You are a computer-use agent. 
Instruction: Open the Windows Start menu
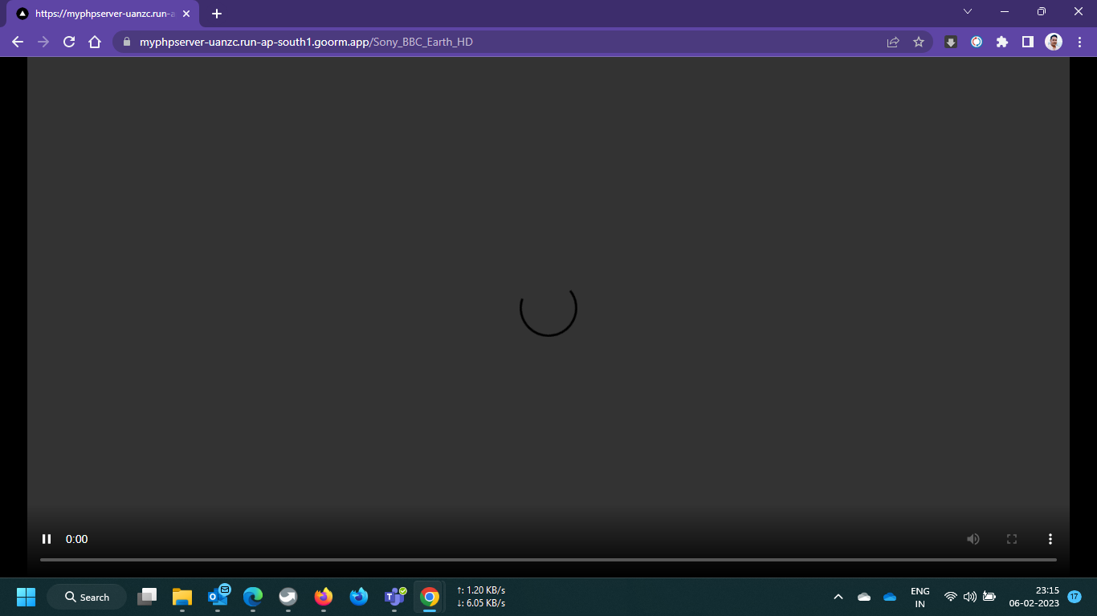pyautogui.click(x=26, y=597)
